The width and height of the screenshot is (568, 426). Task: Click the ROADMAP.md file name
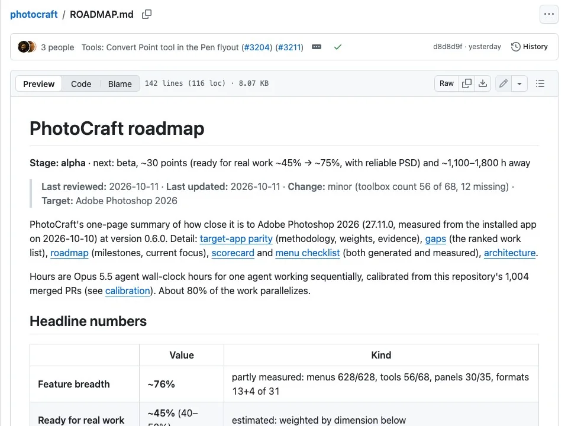tap(101, 14)
